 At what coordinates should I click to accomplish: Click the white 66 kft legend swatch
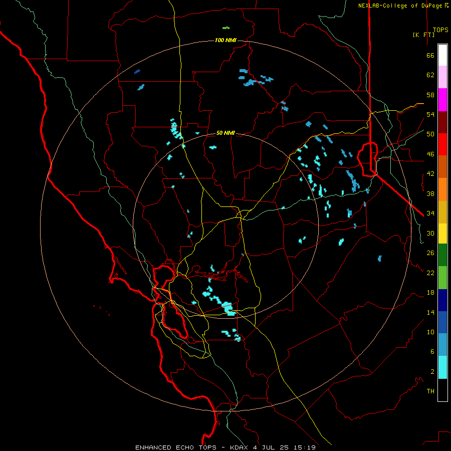coord(442,55)
